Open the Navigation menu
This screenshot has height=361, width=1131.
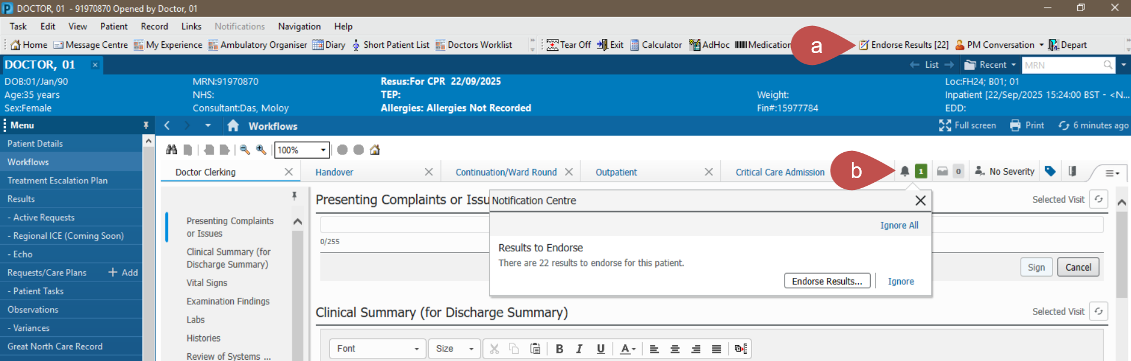pyautogui.click(x=299, y=27)
